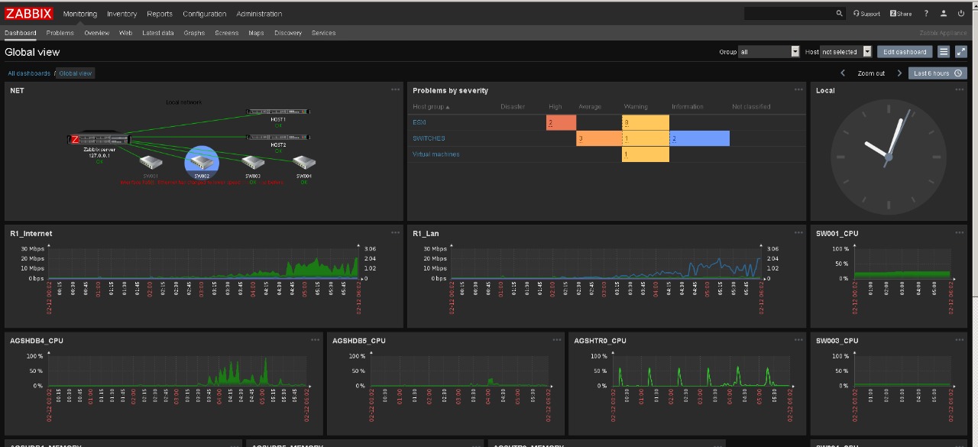Focus the top search input field
The width and height of the screenshot is (978, 447).
789,14
